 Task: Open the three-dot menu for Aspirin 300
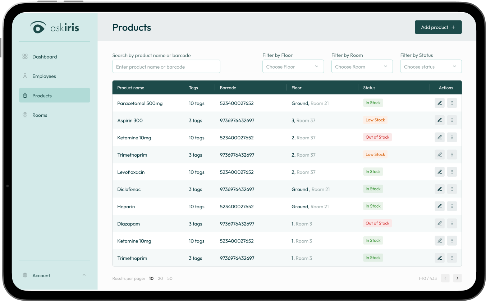coord(452,120)
